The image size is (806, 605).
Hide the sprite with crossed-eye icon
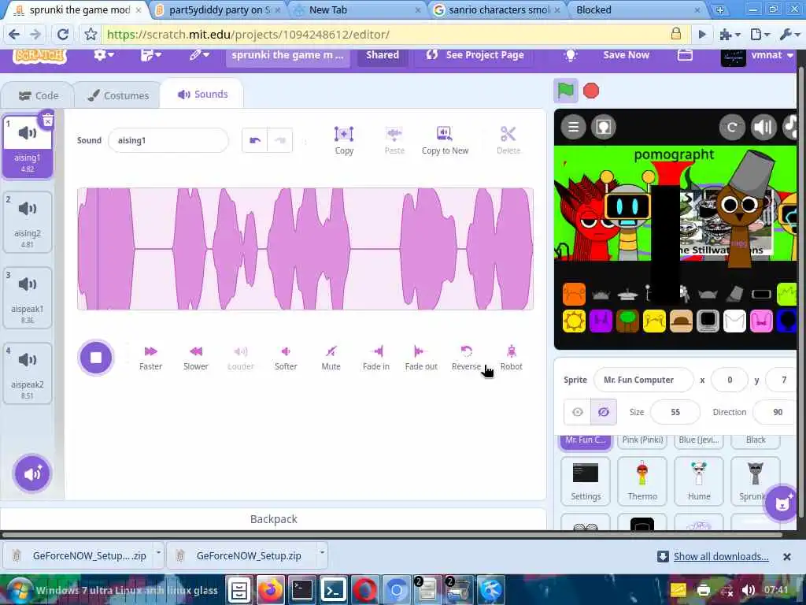pos(604,412)
